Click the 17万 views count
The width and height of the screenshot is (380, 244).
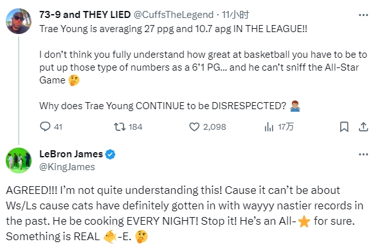click(285, 127)
